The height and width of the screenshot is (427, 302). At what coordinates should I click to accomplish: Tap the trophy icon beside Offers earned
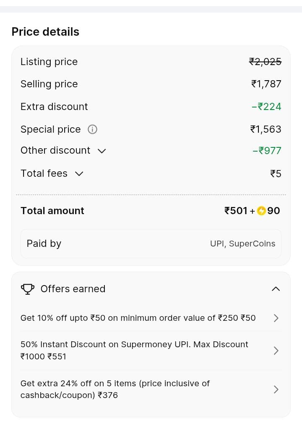pos(28,289)
